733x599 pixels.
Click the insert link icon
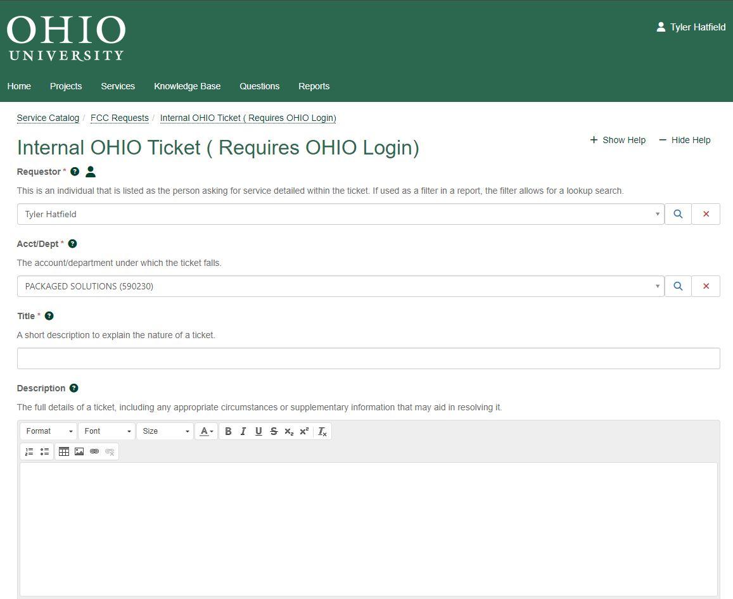pos(94,451)
